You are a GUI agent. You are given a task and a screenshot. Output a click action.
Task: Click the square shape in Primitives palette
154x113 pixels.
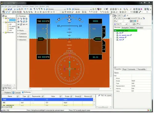[x=24, y=22]
